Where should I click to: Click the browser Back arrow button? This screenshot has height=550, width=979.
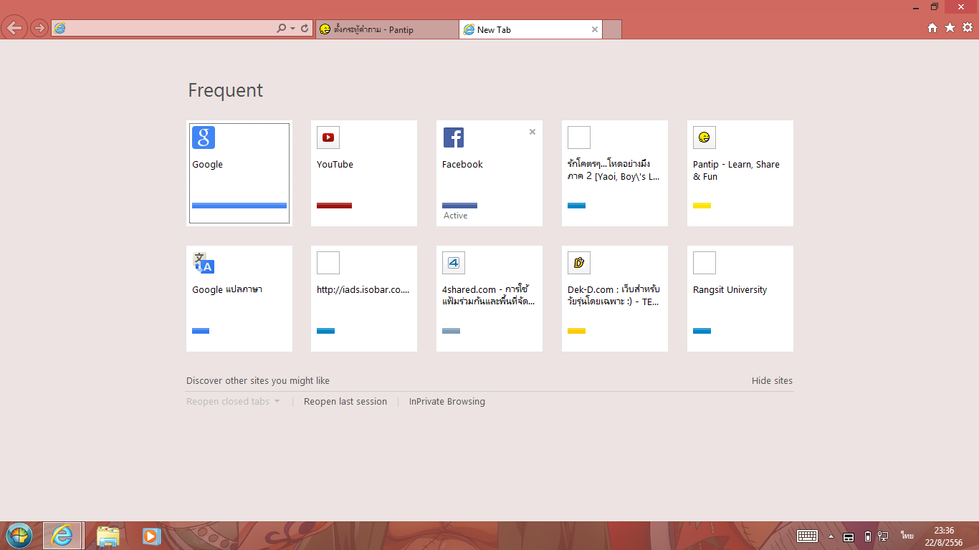coord(14,28)
